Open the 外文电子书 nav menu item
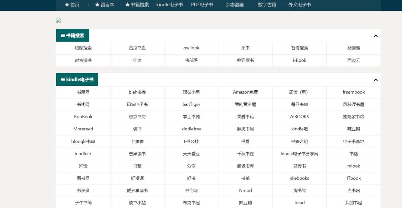402x208 pixels. coord(300,4)
